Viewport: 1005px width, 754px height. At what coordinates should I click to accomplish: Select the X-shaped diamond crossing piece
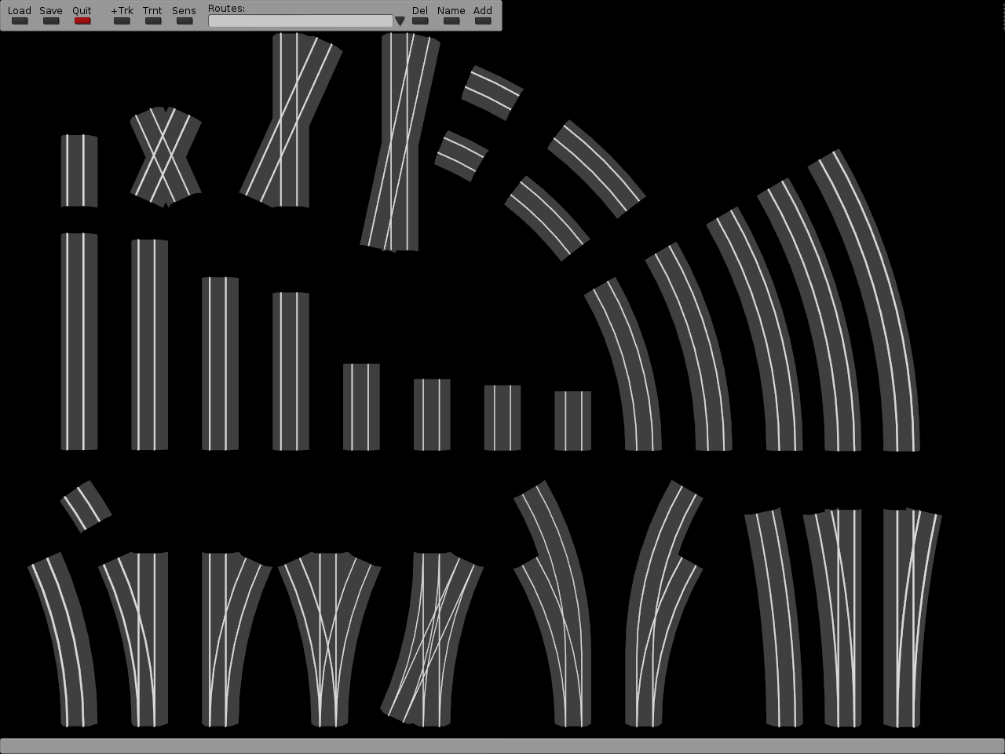pos(166,157)
